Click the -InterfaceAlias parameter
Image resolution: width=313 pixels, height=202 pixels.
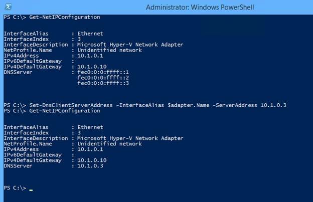click(140, 105)
